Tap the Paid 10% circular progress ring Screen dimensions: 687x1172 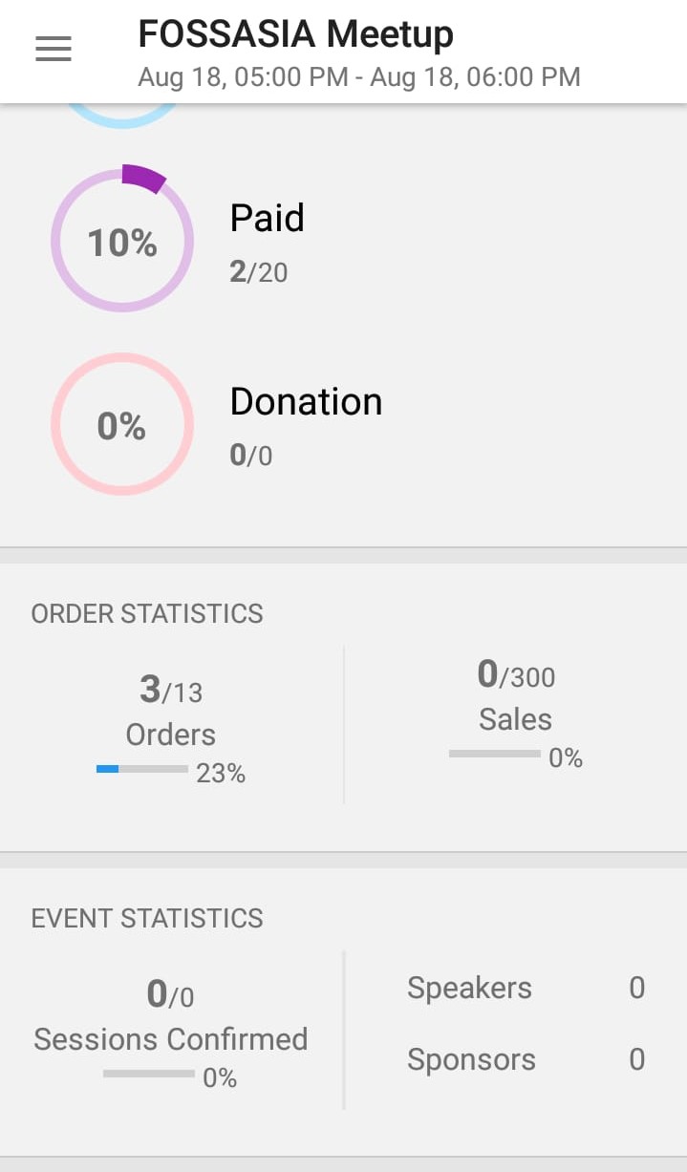point(122,241)
